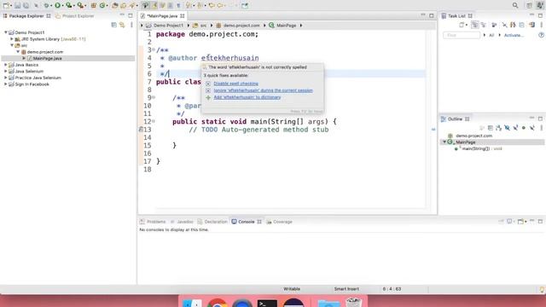Collapse the demo.project.com package node
Screen dimensions: 546x307
click(18, 51)
